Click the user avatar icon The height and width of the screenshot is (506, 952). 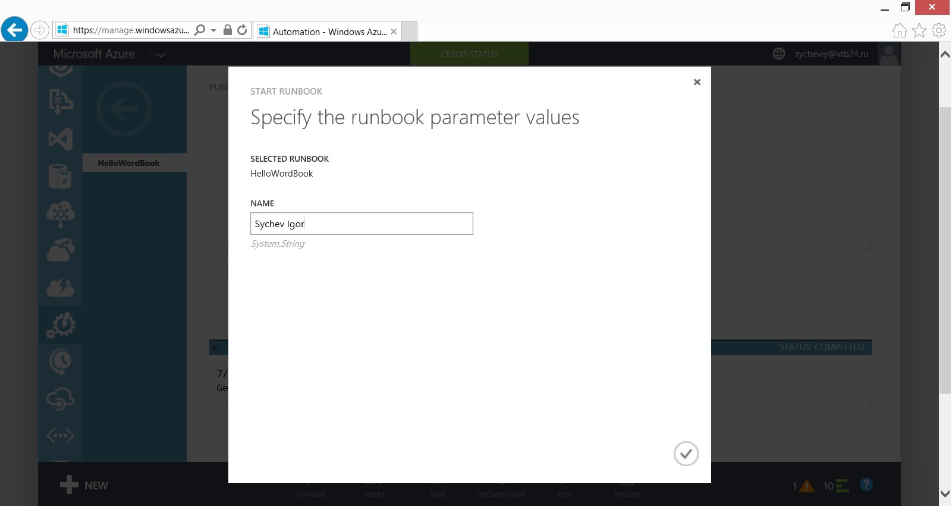coord(888,54)
